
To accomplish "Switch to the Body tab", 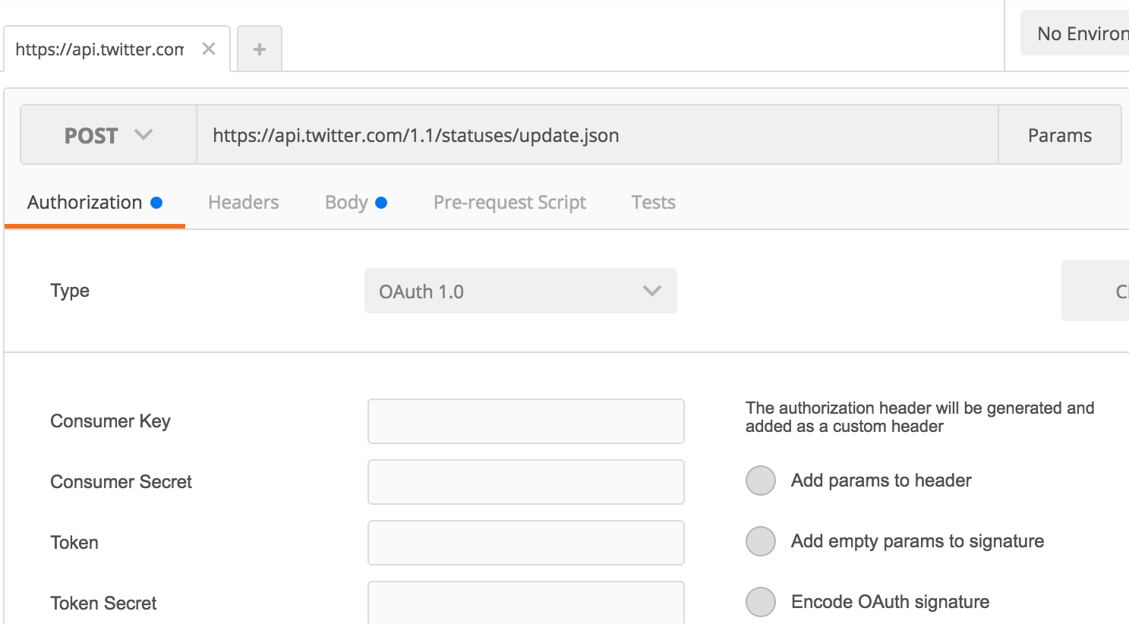I will click(356, 203).
